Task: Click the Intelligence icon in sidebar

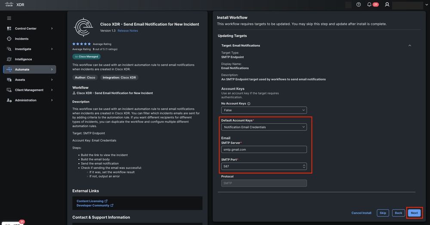Action: tap(9, 59)
